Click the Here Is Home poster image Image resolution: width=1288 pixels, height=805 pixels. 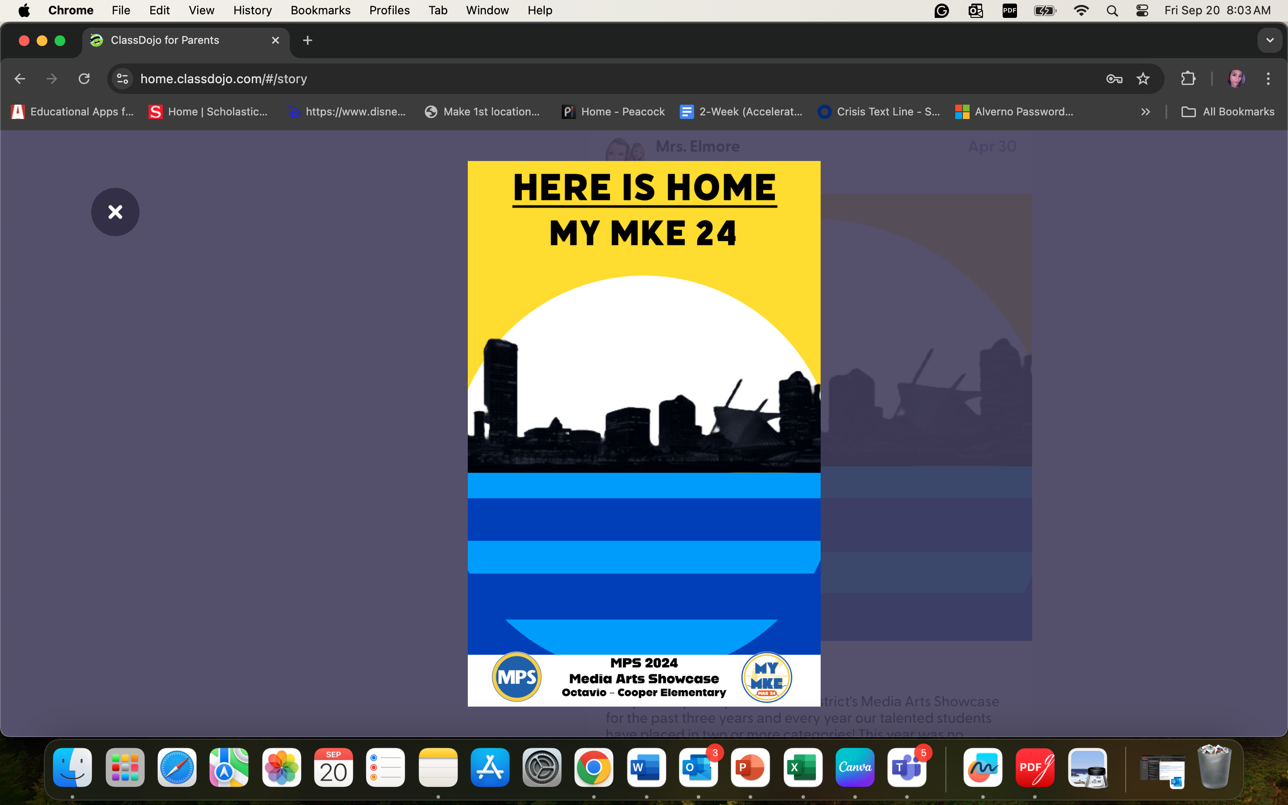click(644, 433)
